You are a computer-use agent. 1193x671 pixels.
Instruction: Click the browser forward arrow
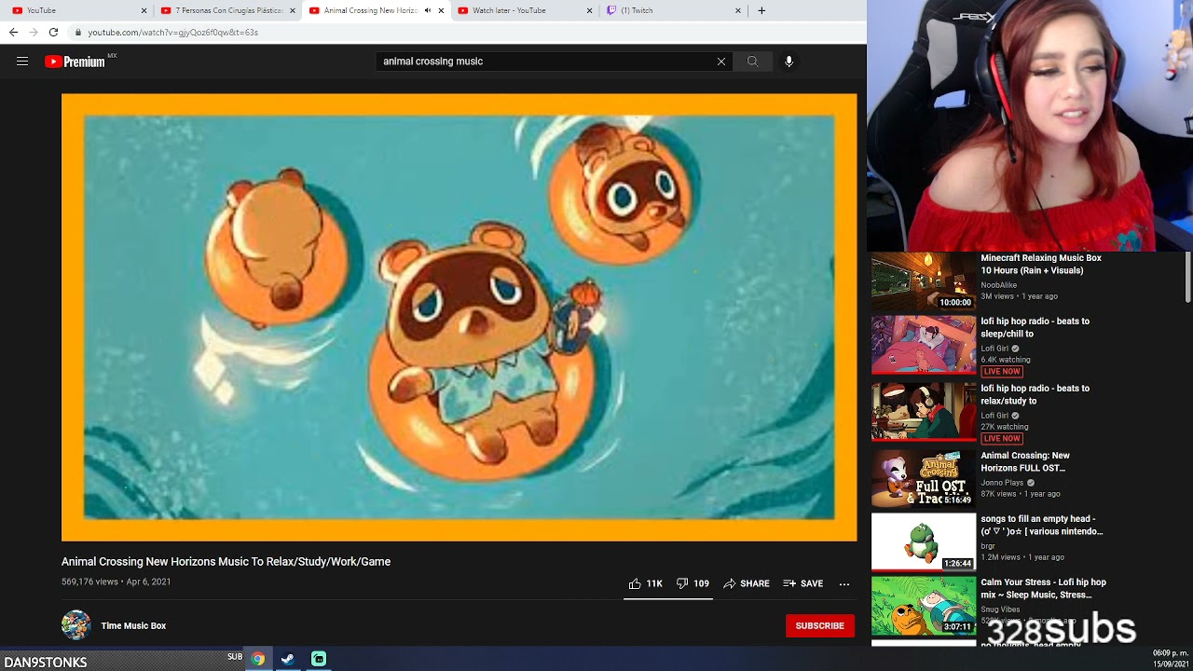[34, 32]
